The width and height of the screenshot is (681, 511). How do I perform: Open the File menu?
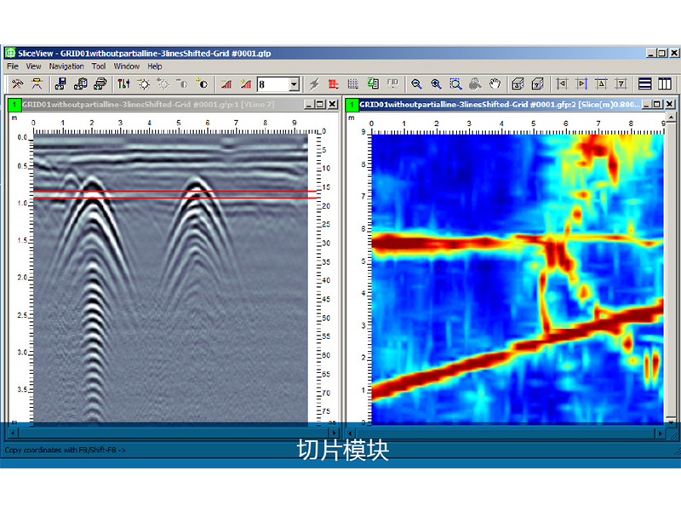[13, 66]
